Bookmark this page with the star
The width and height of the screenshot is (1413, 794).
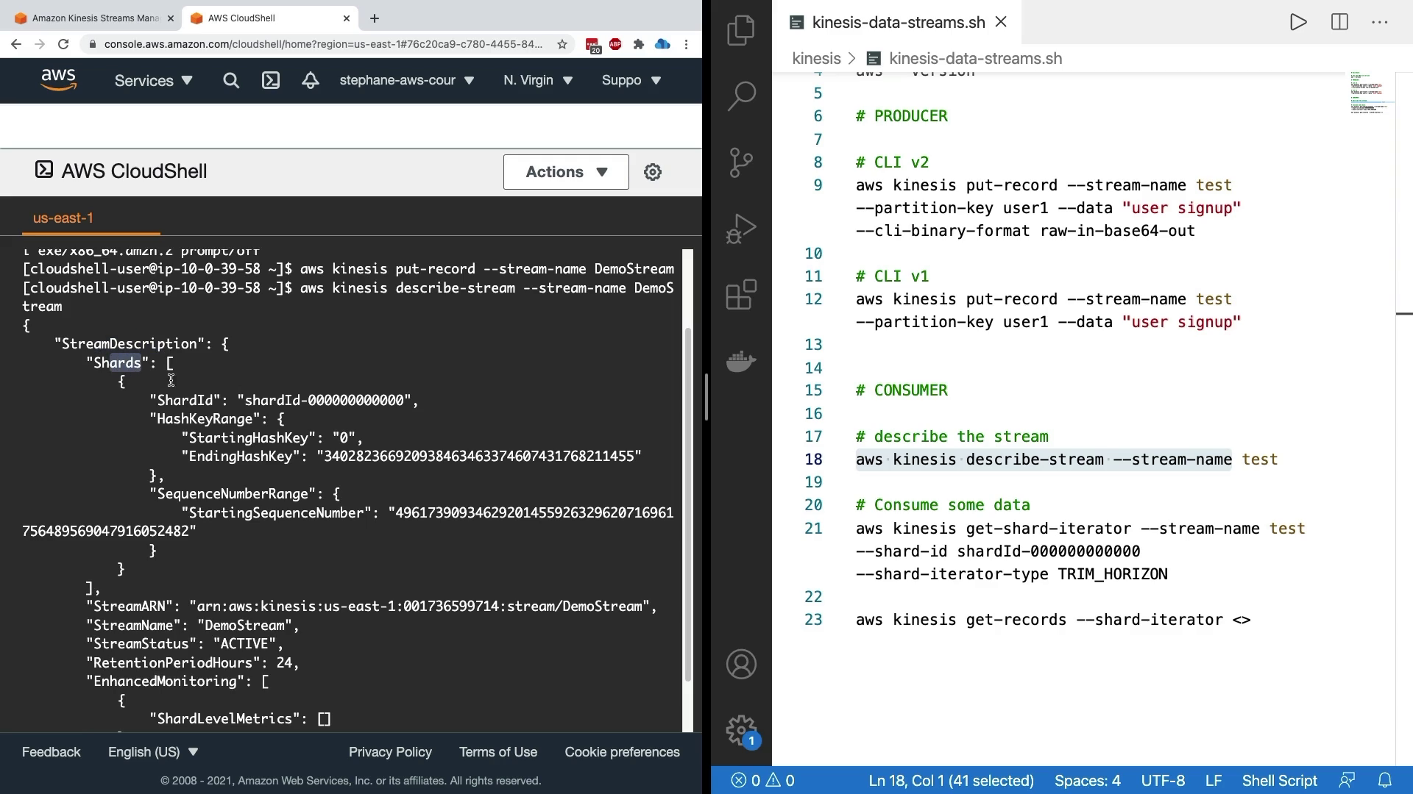562,44
